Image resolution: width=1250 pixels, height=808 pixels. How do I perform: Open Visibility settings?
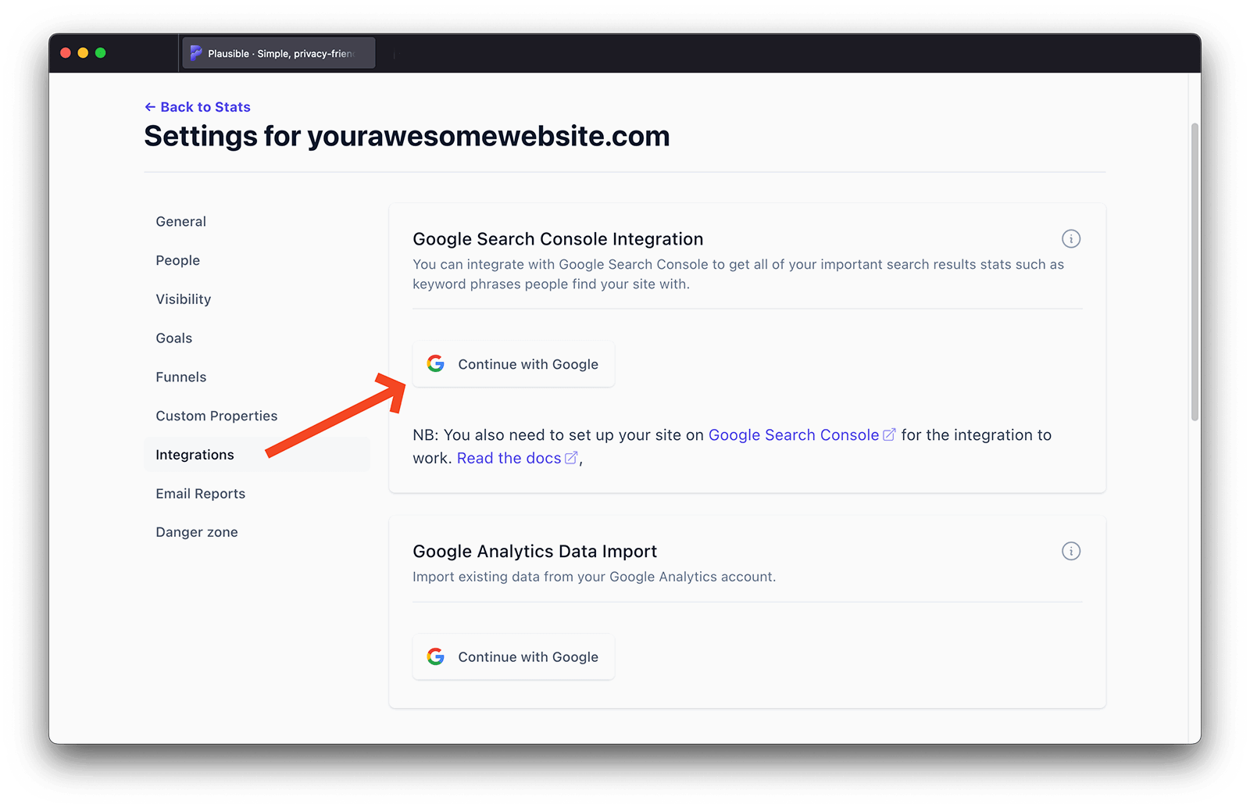click(x=183, y=299)
